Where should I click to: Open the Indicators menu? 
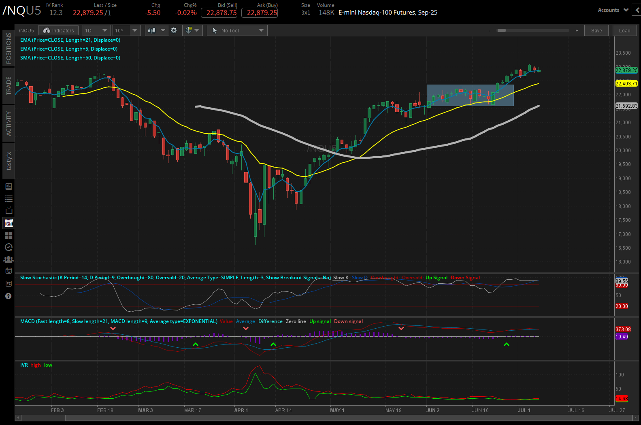58,30
